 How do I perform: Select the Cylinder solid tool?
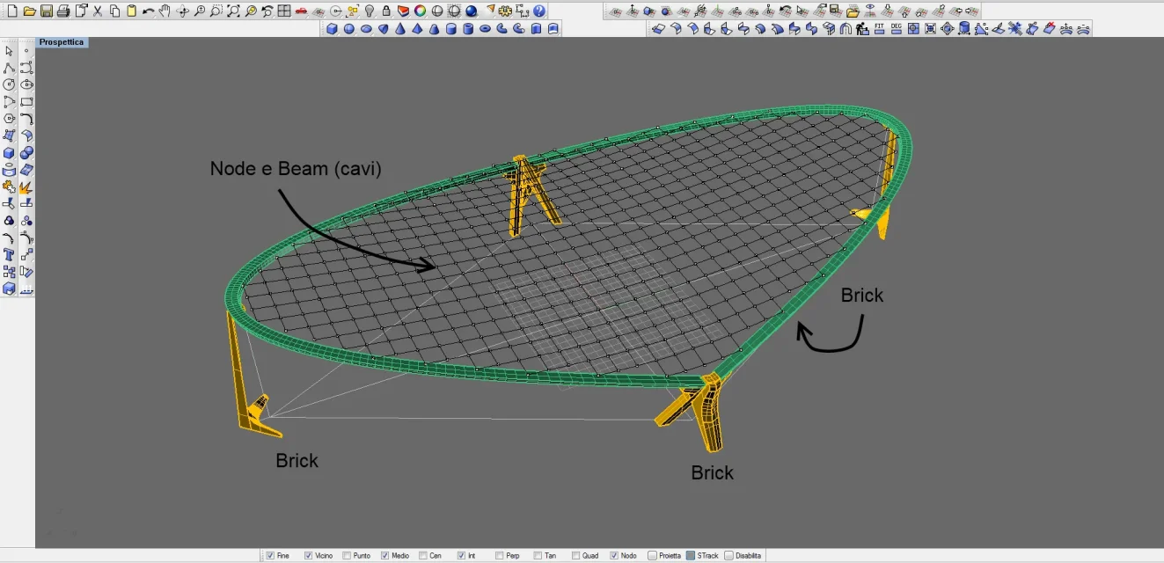(x=451, y=28)
